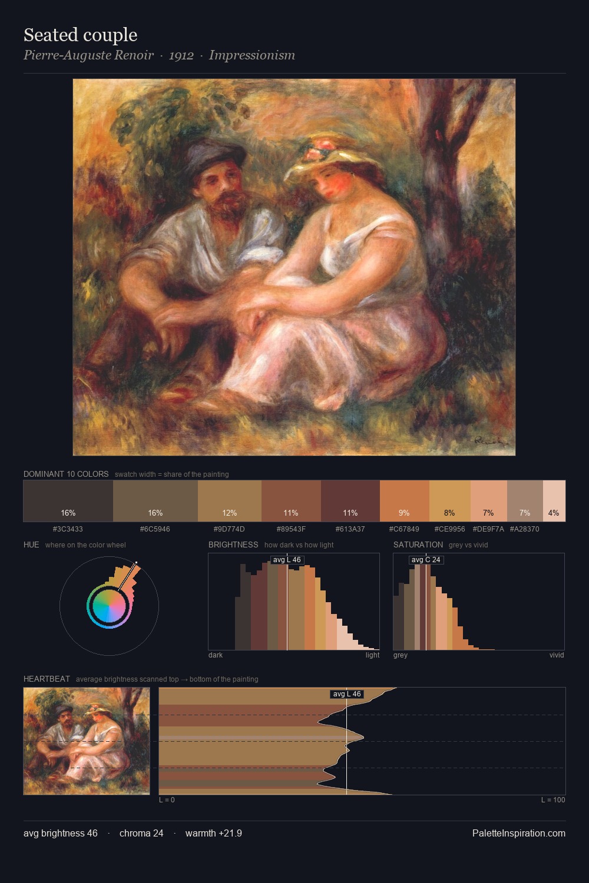589x883 pixels.
Task: Click the 'SATURATION' section heading
Action: click(x=418, y=545)
